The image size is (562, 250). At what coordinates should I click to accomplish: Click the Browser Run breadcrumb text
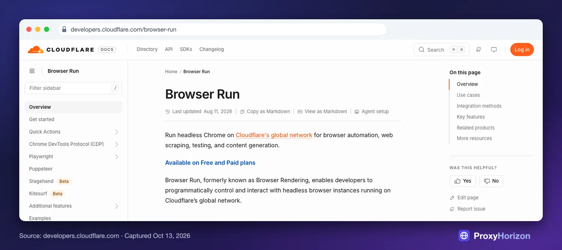tap(197, 72)
